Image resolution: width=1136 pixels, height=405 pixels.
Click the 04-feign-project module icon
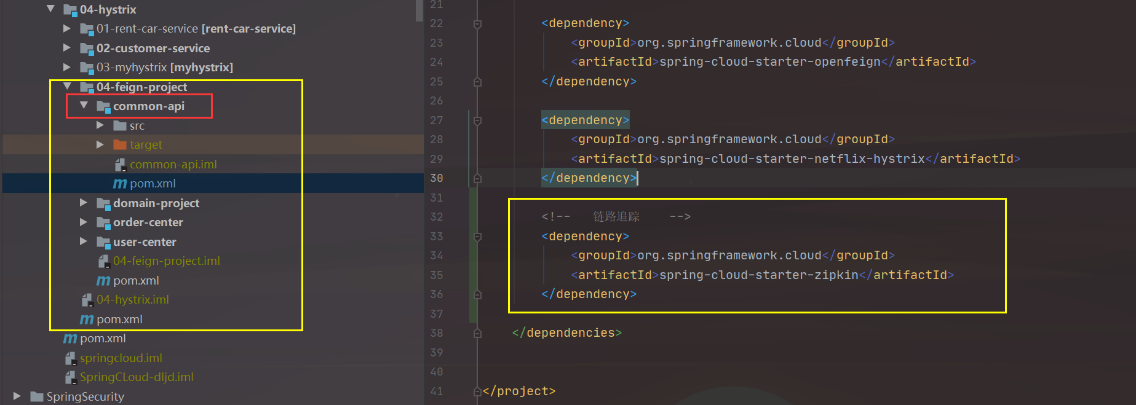(x=87, y=87)
